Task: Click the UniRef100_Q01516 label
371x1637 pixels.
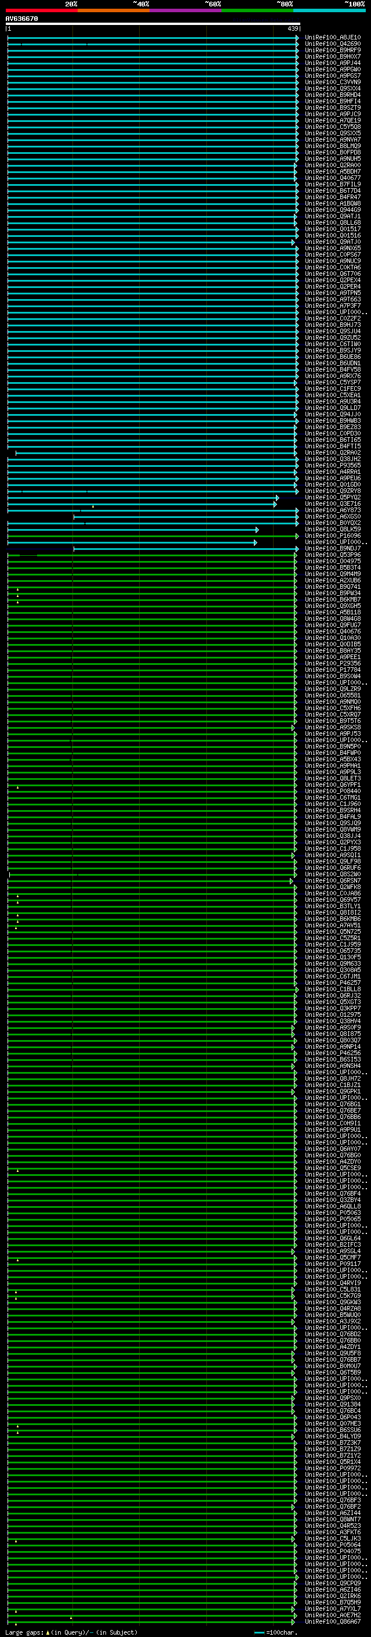Action: tap(333, 236)
